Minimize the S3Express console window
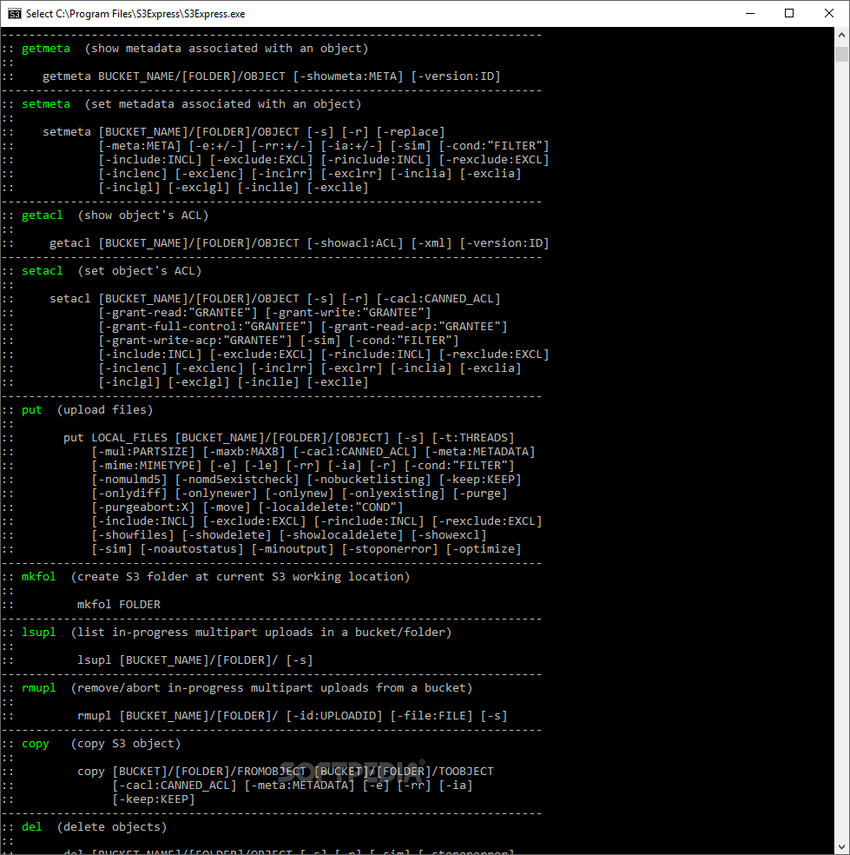Viewport: 850px width, 855px height. pyautogui.click(x=750, y=14)
